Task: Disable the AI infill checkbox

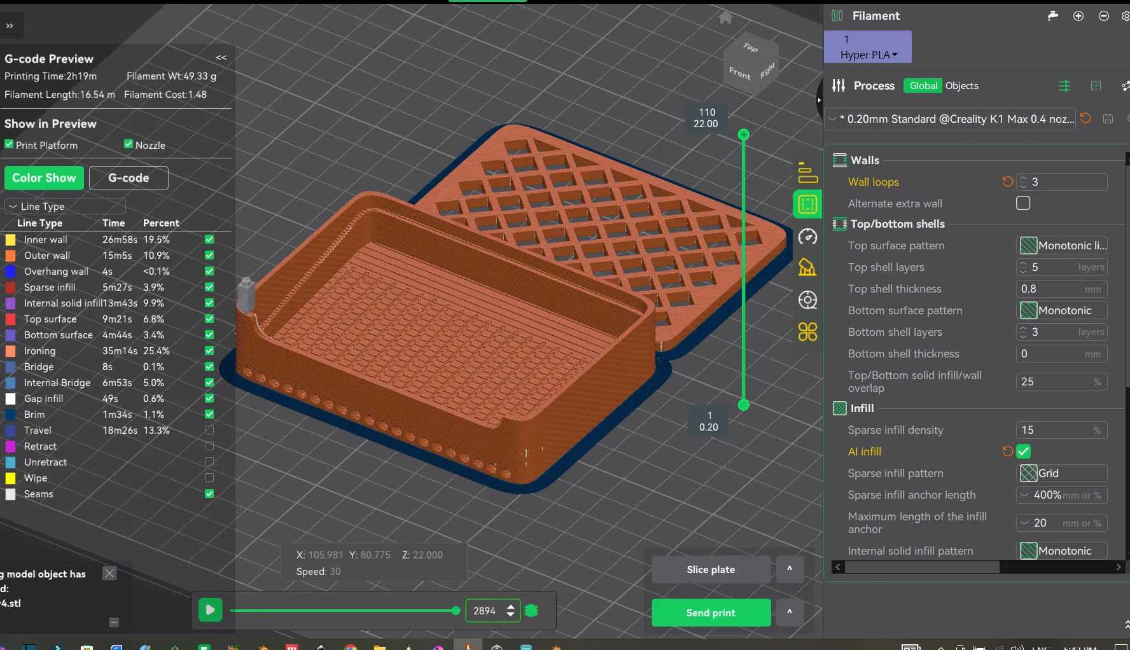Action: pos(1022,452)
